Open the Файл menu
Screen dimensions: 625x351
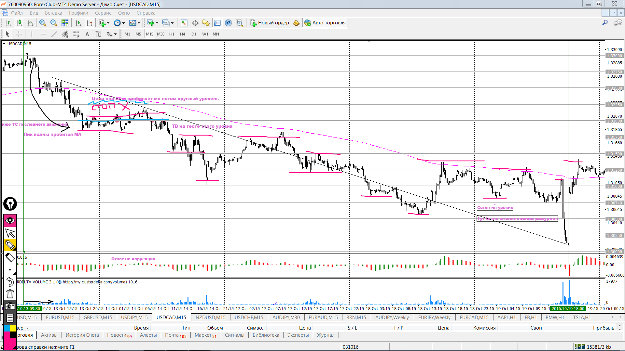pyautogui.click(x=17, y=13)
